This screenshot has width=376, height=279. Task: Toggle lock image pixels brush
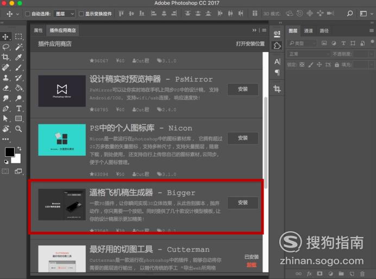(311, 65)
